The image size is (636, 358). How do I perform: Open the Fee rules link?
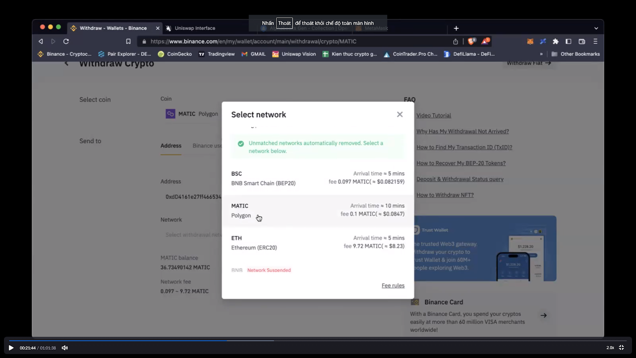(x=393, y=286)
